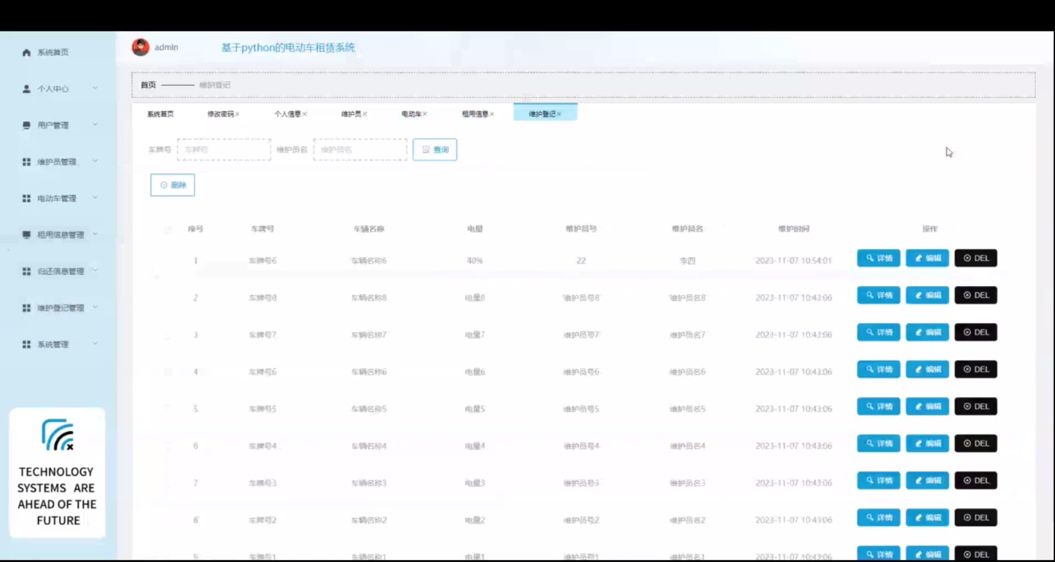This screenshot has width=1055, height=562.
Task: Expand the 归还信息管理 menu arrow
Action: [95, 271]
